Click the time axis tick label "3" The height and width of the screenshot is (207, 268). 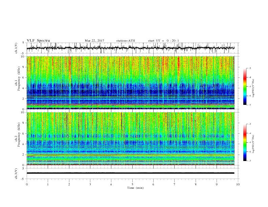(90, 184)
